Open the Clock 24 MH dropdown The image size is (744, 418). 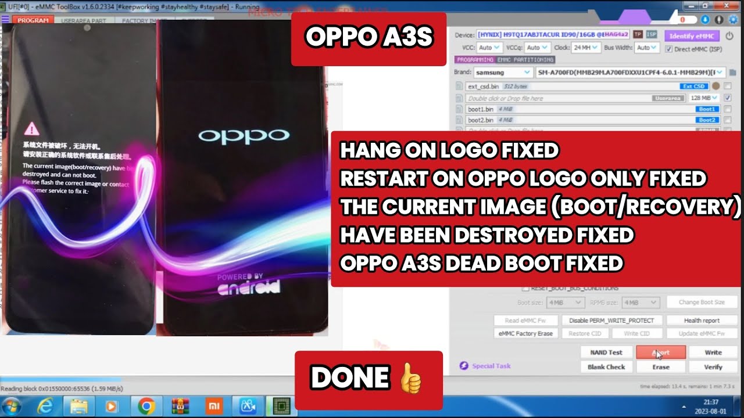point(585,48)
